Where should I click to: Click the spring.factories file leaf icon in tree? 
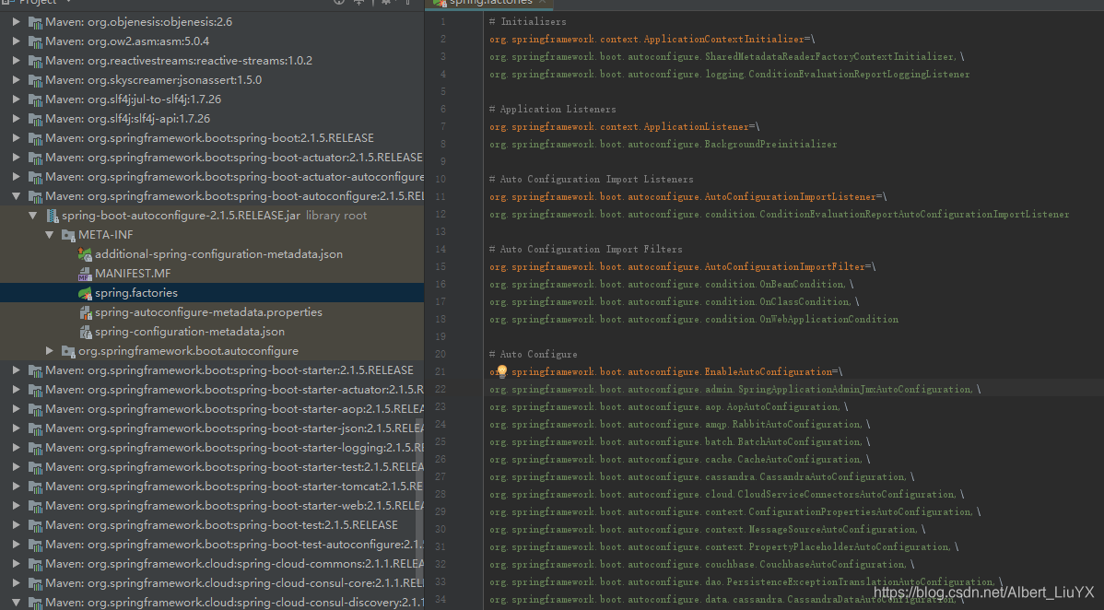tap(85, 293)
